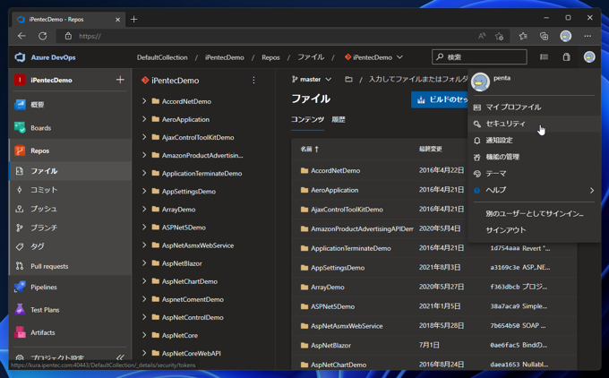Click the ファイル breadcrumb link
The height and width of the screenshot is (378, 609).
(x=311, y=57)
